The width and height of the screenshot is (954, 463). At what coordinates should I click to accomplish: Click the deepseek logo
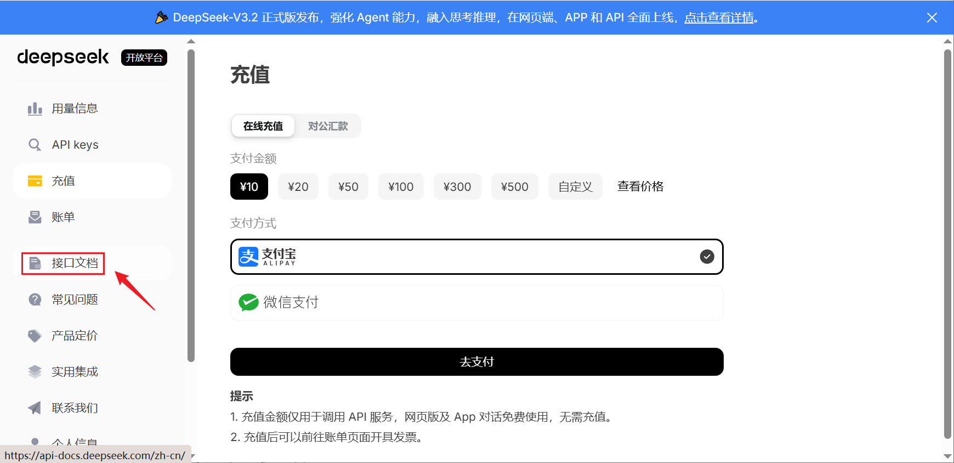point(63,57)
